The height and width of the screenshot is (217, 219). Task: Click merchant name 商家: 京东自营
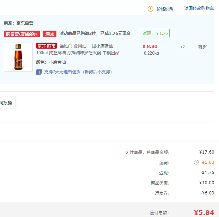(18, 23)
